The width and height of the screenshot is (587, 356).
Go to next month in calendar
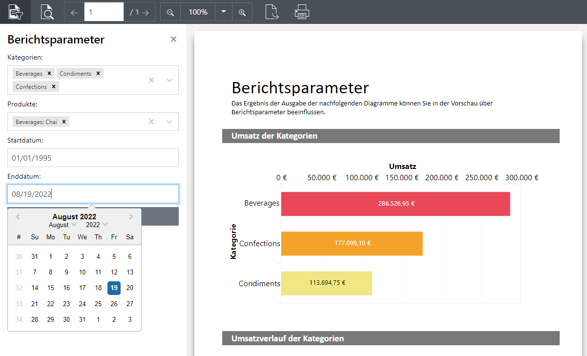131,217
